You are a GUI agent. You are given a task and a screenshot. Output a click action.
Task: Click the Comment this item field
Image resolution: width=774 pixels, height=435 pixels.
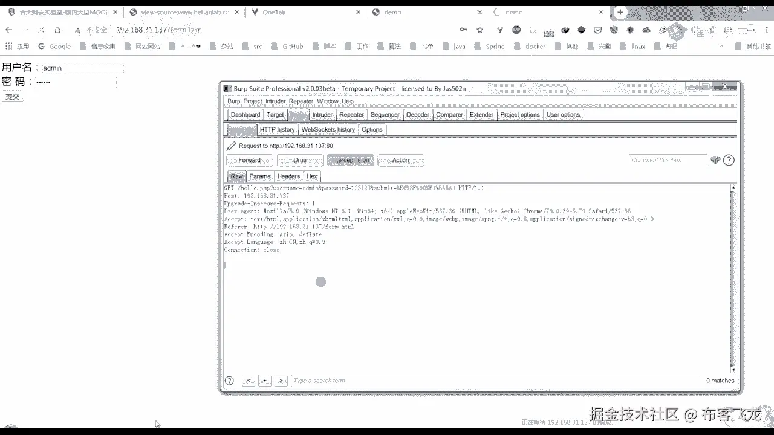[x=668, y=160]
